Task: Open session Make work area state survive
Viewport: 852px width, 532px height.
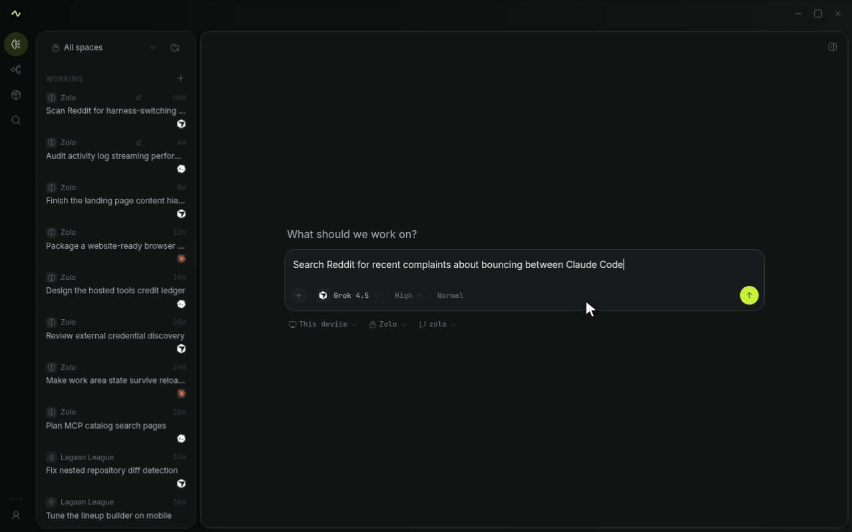Action: pyautogui.click(x=116, y=380)
